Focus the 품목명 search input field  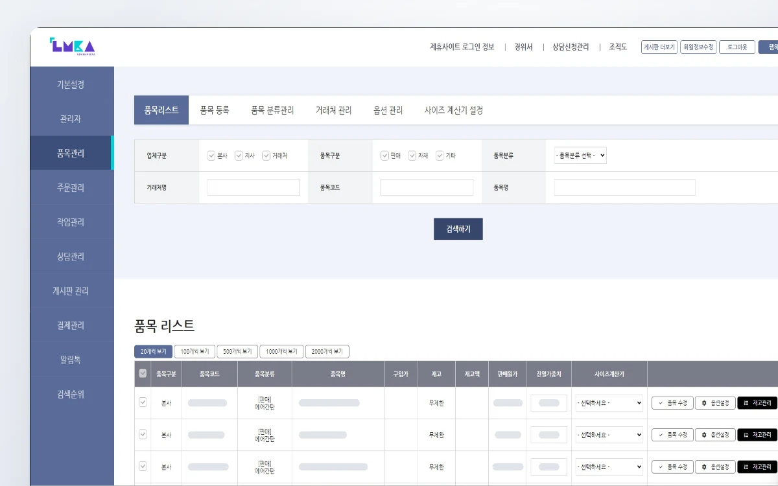pos(624,187)
